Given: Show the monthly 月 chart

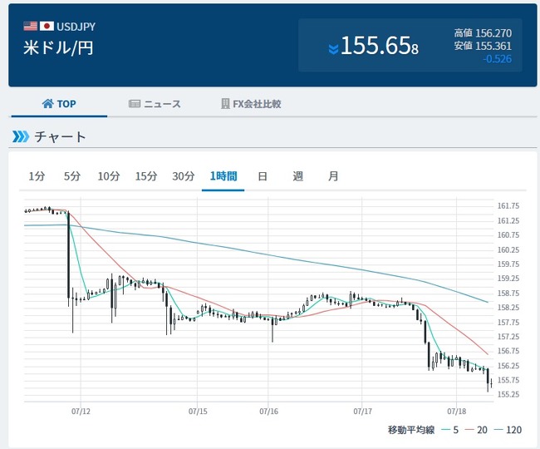Looking at the screenshot, I should click(x=333, y=176).
